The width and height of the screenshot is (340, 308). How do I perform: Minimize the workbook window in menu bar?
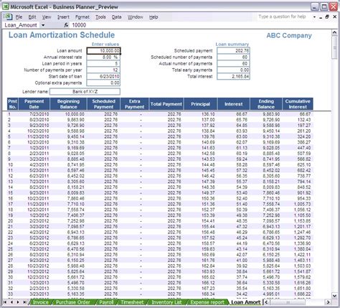tap(321, 17)
